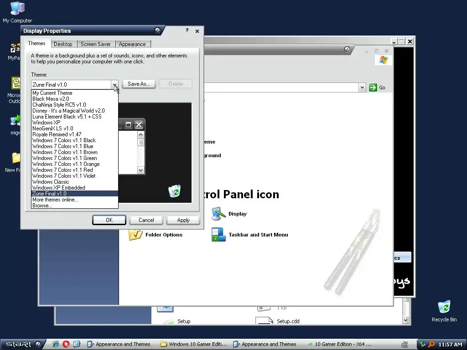Open the address bar dropdown arrow

coord(362,87)
